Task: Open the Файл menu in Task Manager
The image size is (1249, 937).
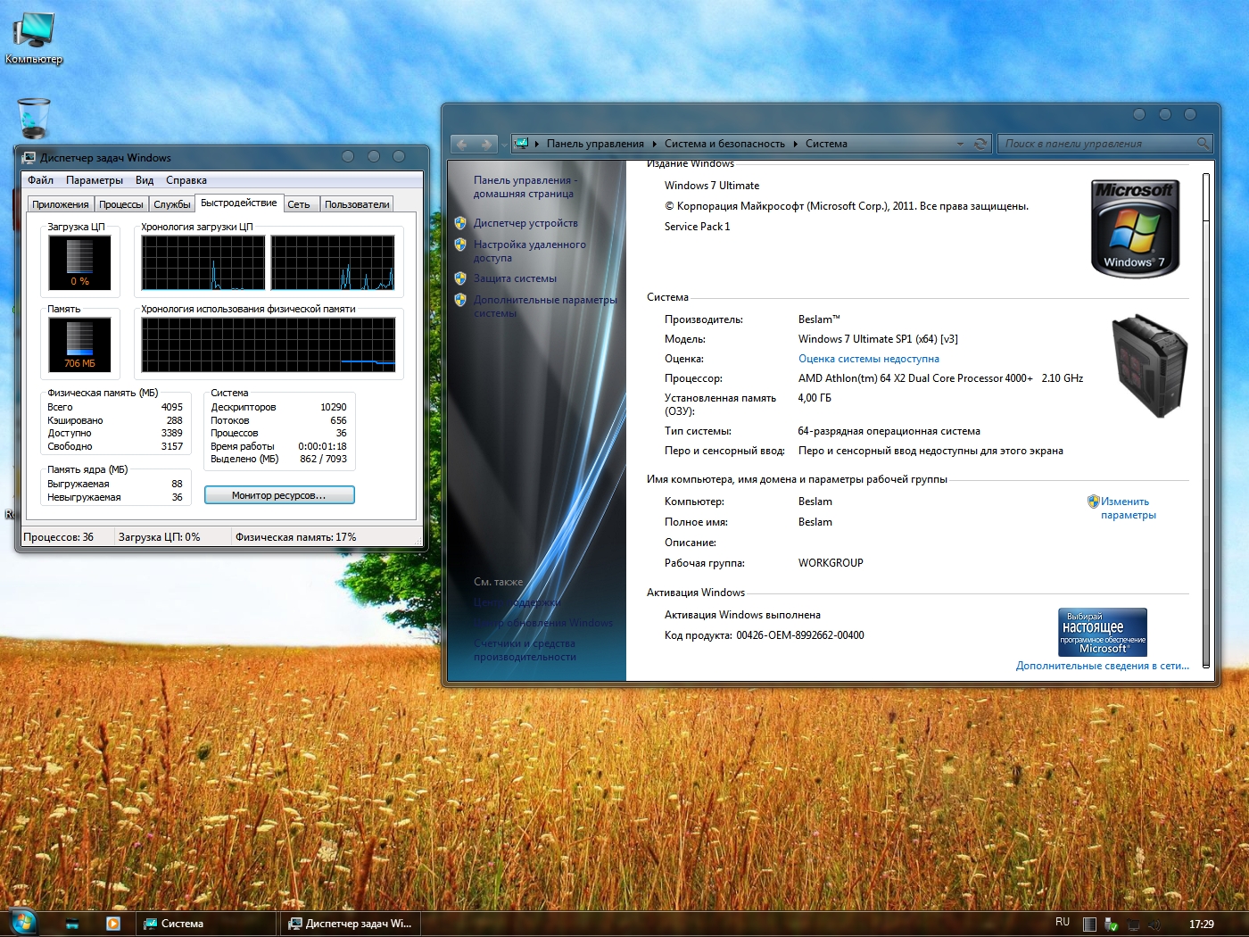Action: click(x=41, y=180)
